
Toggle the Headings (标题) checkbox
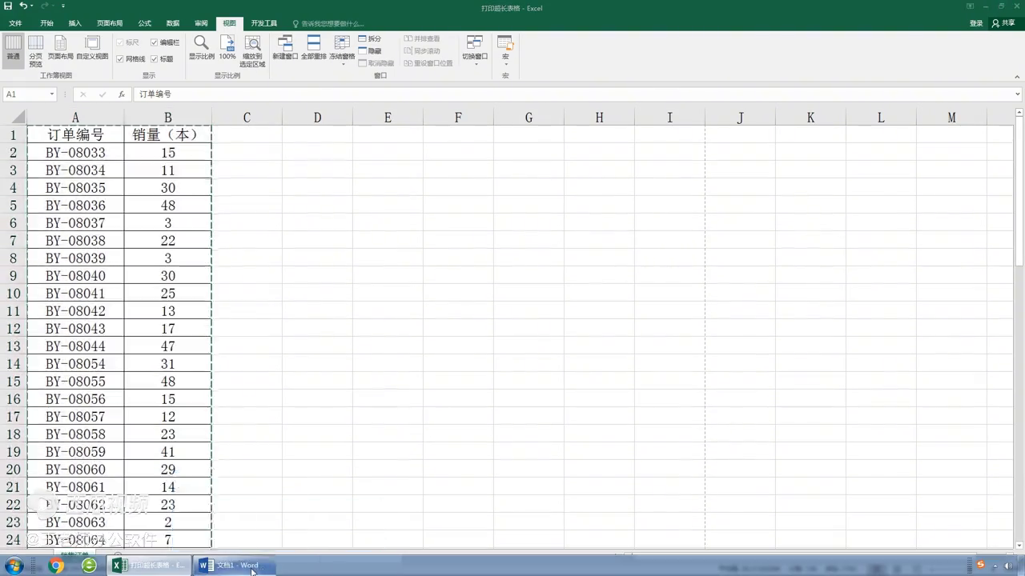tap(162, 59)
